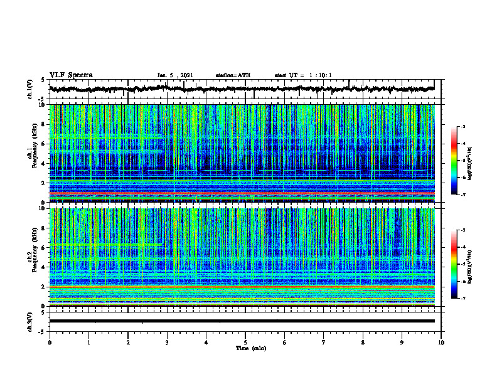Click the "-3" label on ch.1 color bar

pos(463,126)
